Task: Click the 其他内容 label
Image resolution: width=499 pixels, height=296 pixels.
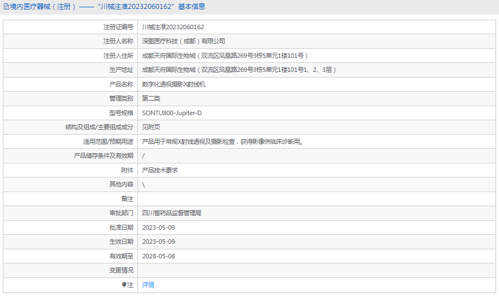Action: (121, 184)
